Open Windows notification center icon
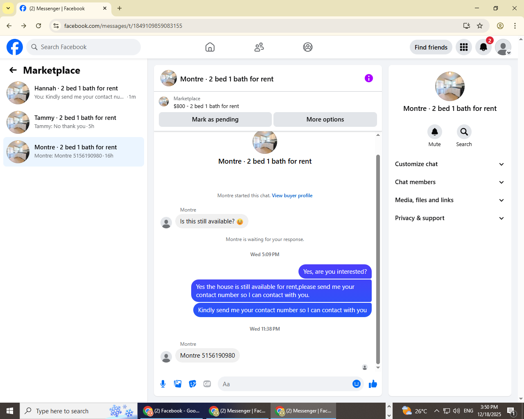This screenshot has width=524, height=419. (511, 411)
